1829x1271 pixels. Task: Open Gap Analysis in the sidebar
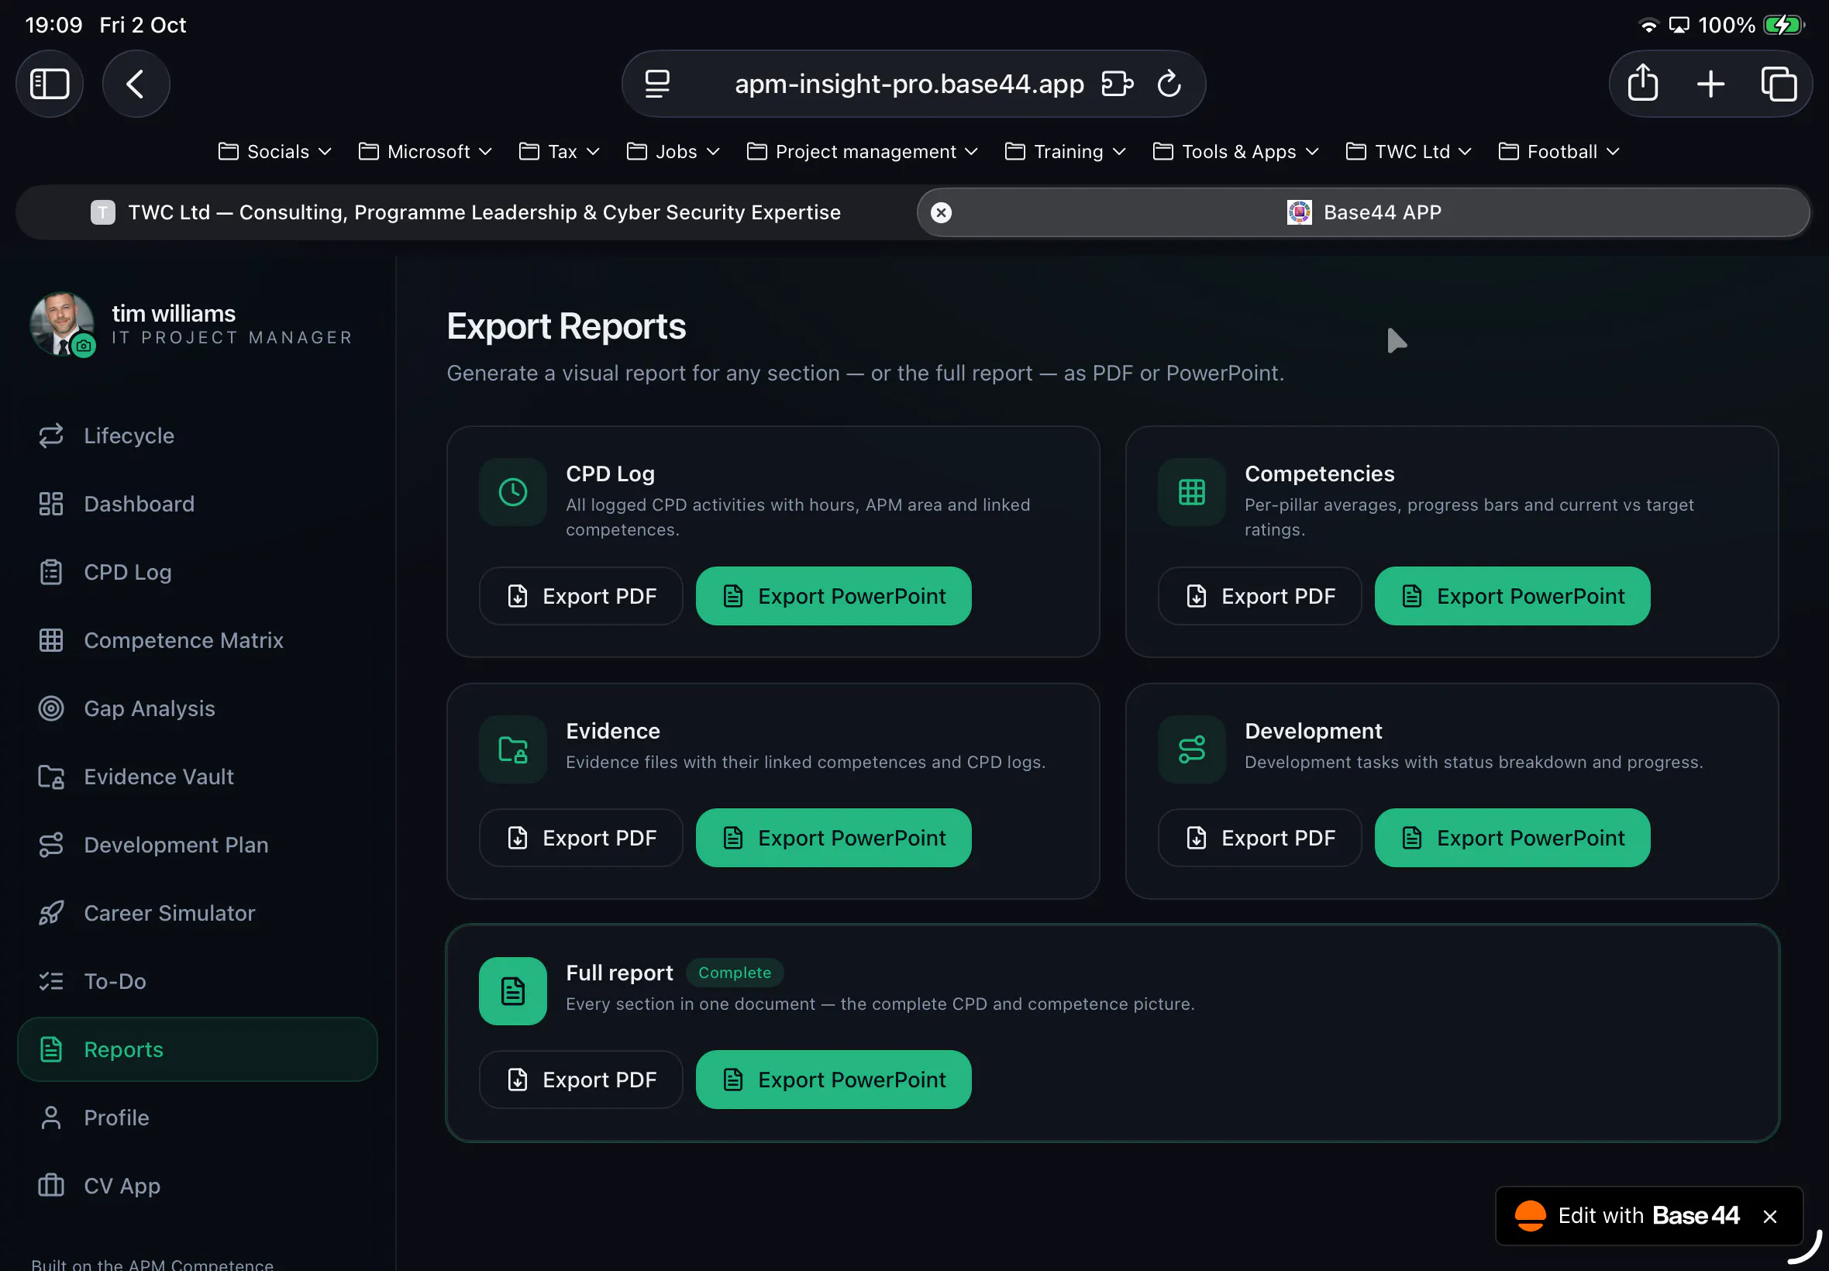[198, 709]
